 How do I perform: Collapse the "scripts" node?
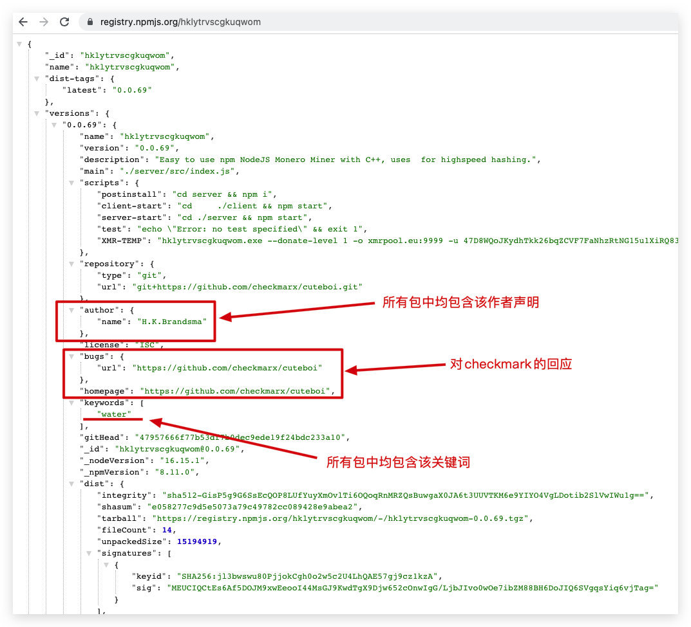[71, 183]
